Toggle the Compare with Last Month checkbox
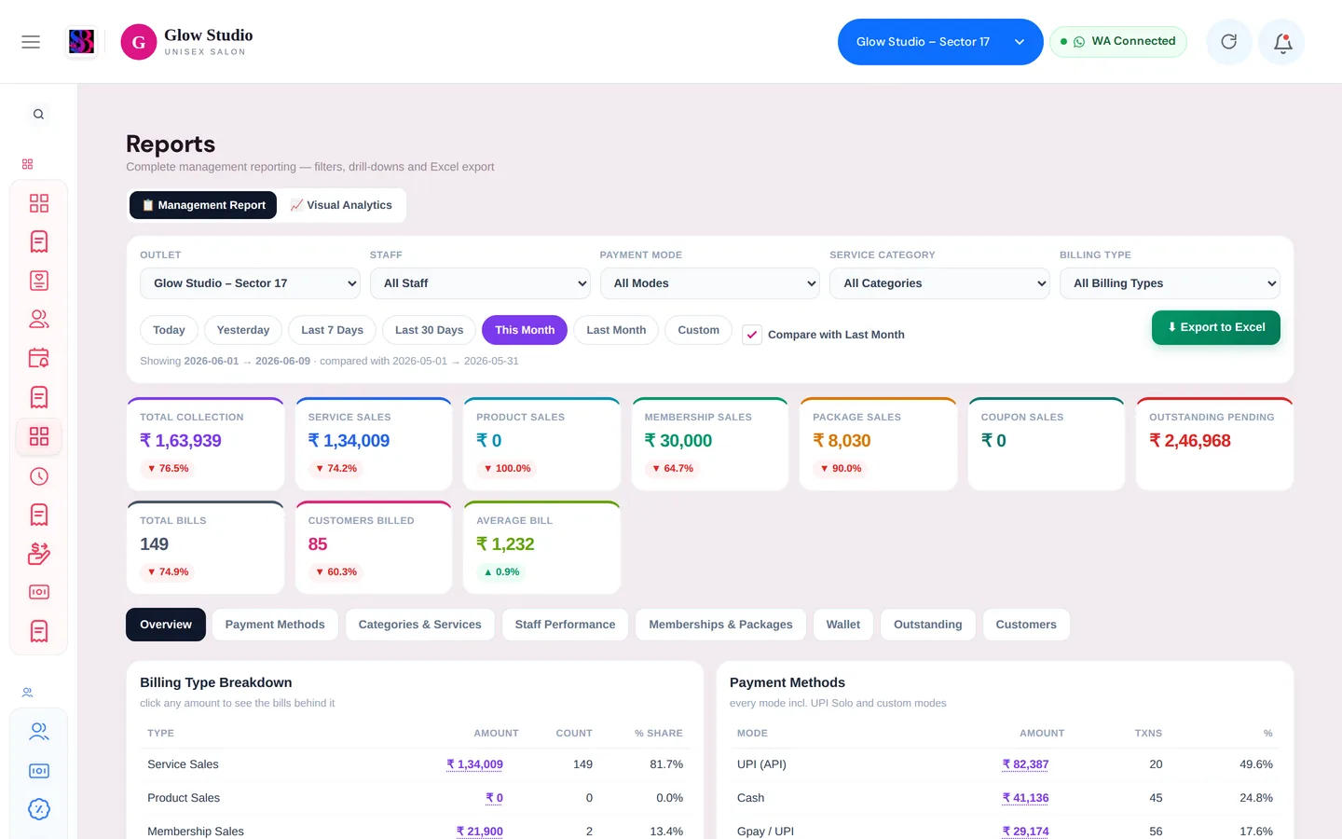1342x839 pixels. click(752, 335)
